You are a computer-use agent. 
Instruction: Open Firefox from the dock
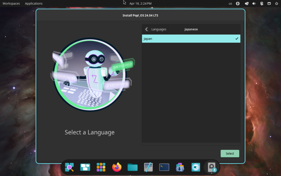point(117,167)
